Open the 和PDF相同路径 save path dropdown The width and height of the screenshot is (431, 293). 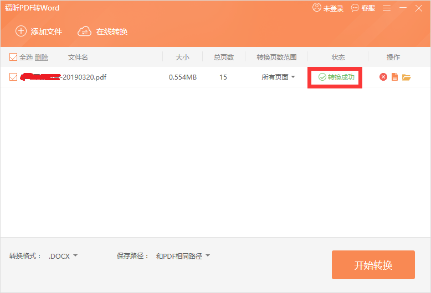click(x=183, y=256)
